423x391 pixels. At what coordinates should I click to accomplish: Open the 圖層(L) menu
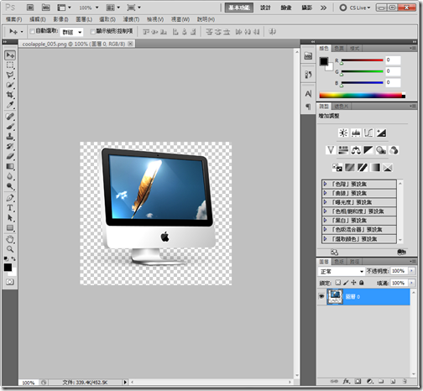point(84,19)
